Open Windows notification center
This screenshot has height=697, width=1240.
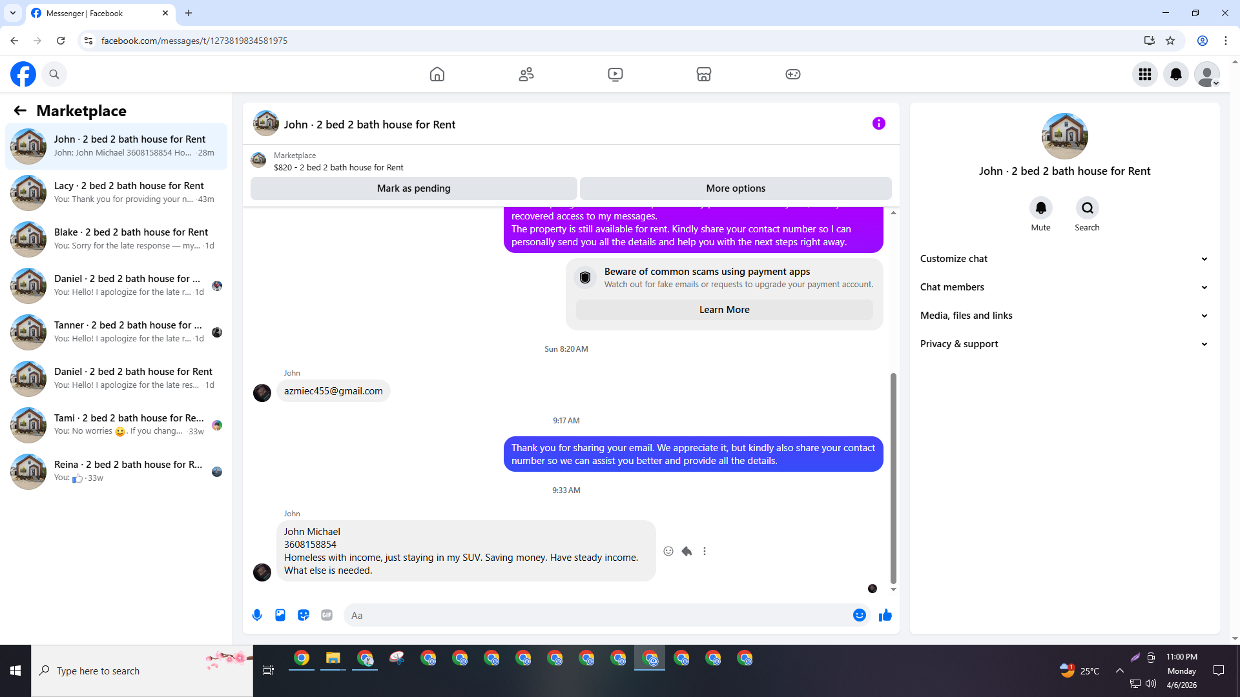tap(1219, 671)
